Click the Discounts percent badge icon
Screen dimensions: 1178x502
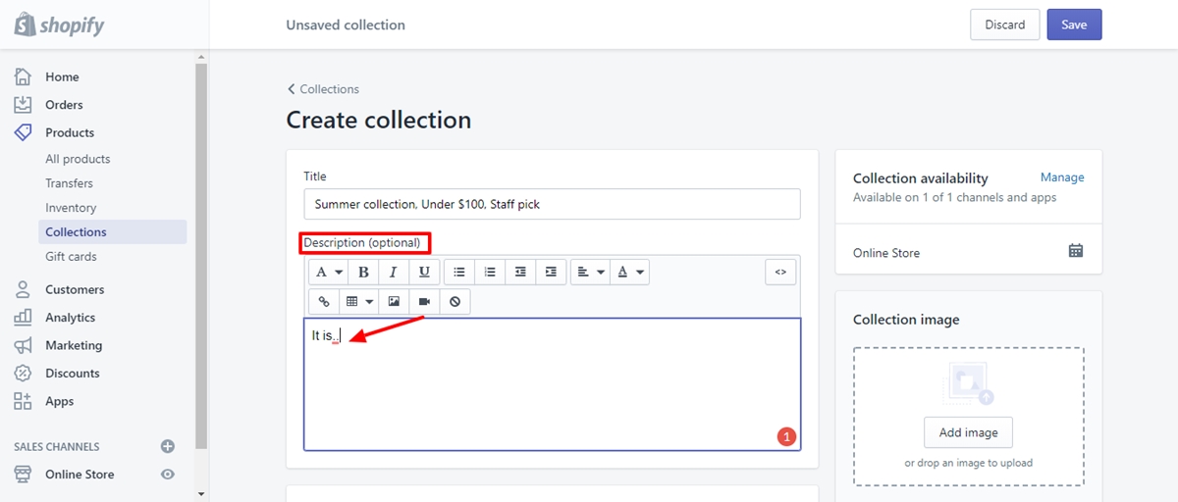[23, 374]
